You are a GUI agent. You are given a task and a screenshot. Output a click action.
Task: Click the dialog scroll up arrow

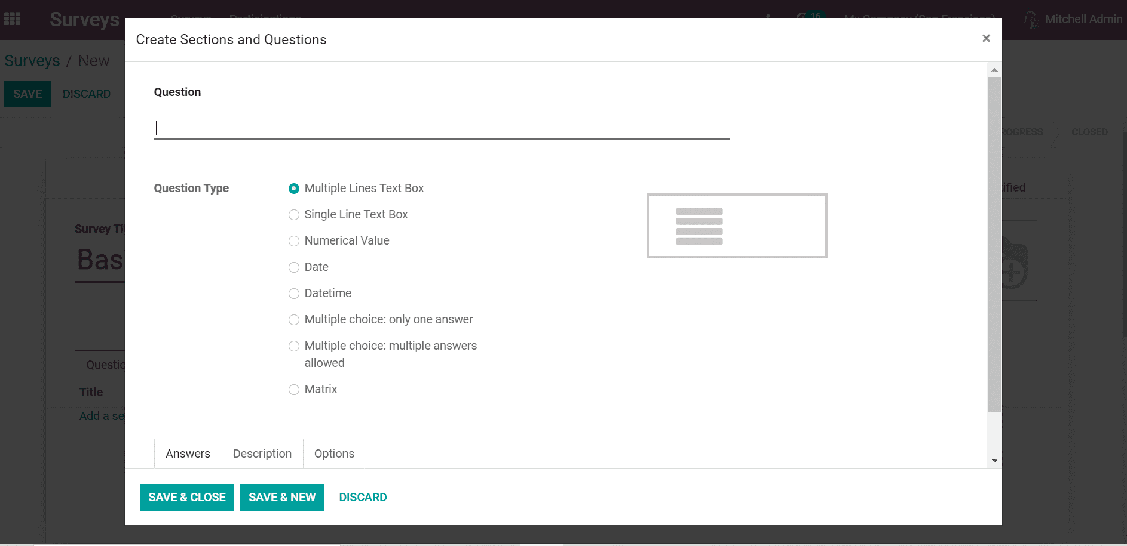[994, 70]
